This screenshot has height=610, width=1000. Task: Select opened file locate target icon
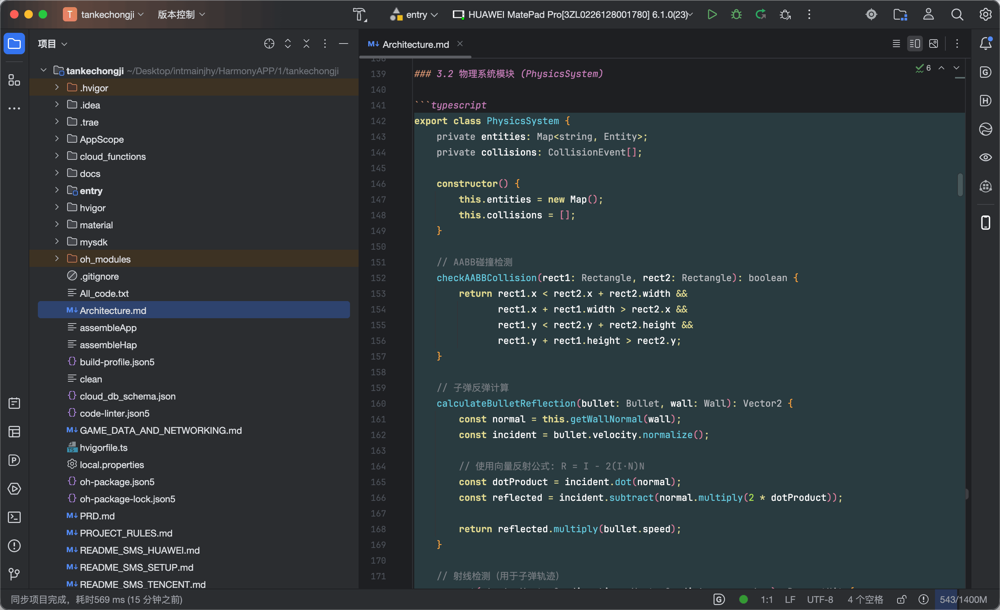point(269,44)
